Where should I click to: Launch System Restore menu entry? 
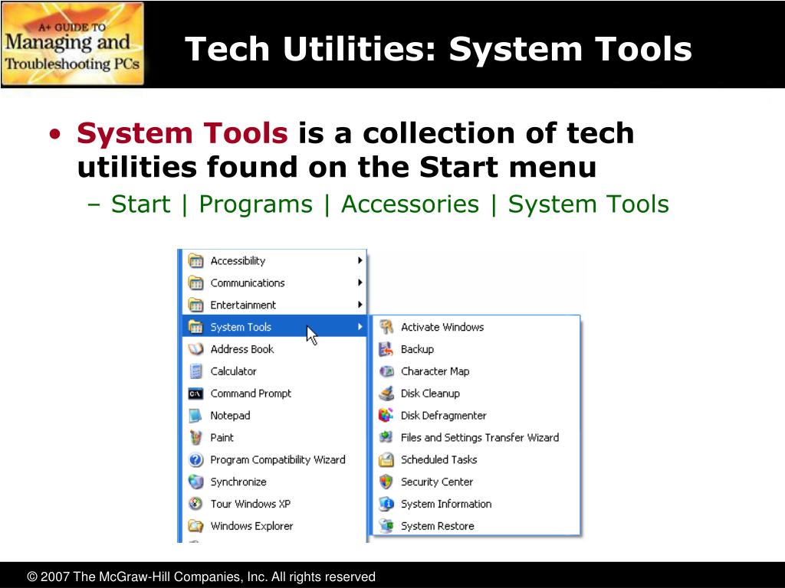[x=437, y=527]
